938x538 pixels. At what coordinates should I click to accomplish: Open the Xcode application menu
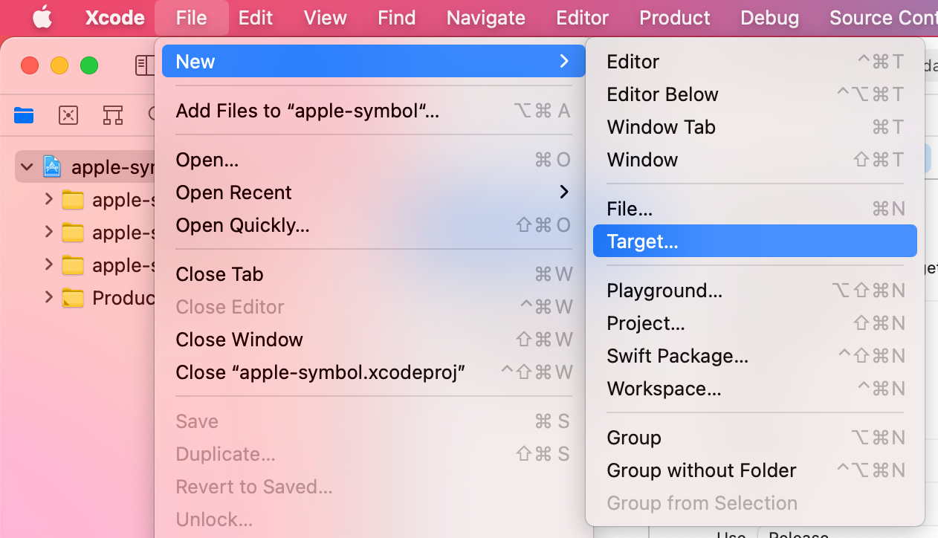115,18
